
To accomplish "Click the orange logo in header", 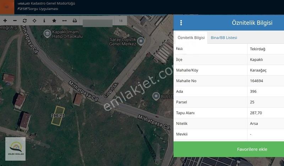I will pyautogui.click(x=7, y=7).
